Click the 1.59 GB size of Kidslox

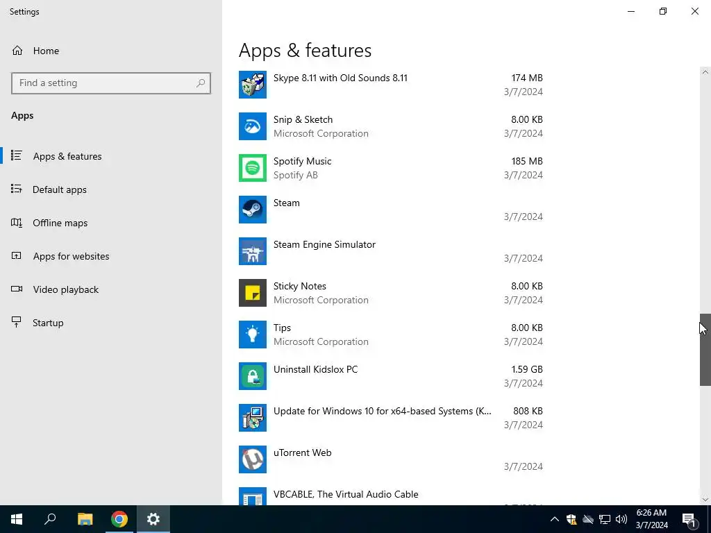(527, 369)
